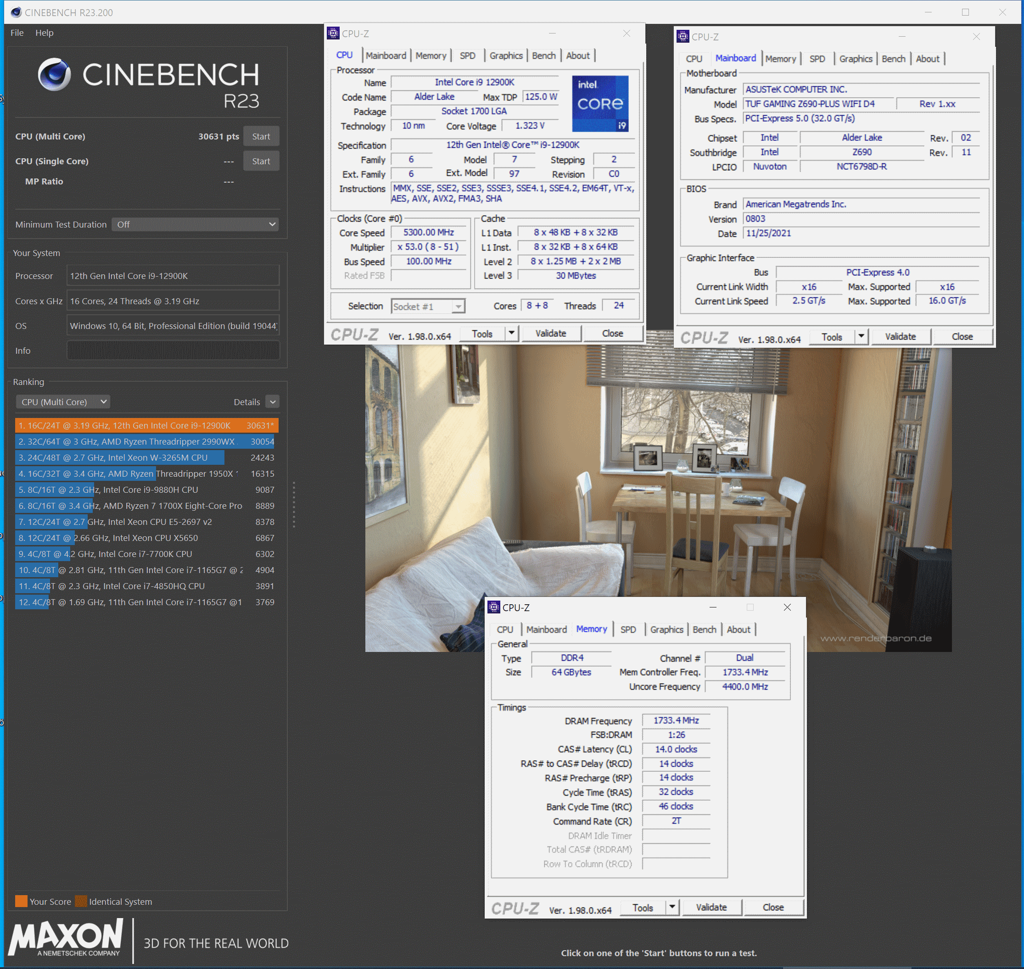The height and width of the screenshot is (969, 1024).
Task: Open the Minimum Test Duration dropdown
Action: coord(195,224)
